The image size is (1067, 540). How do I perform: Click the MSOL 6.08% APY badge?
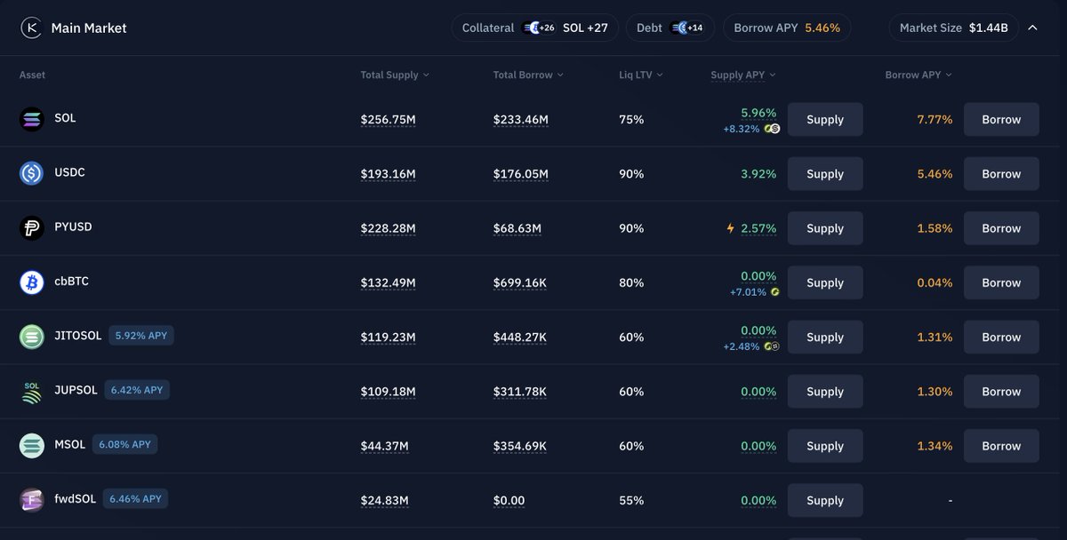pos(124,444)
